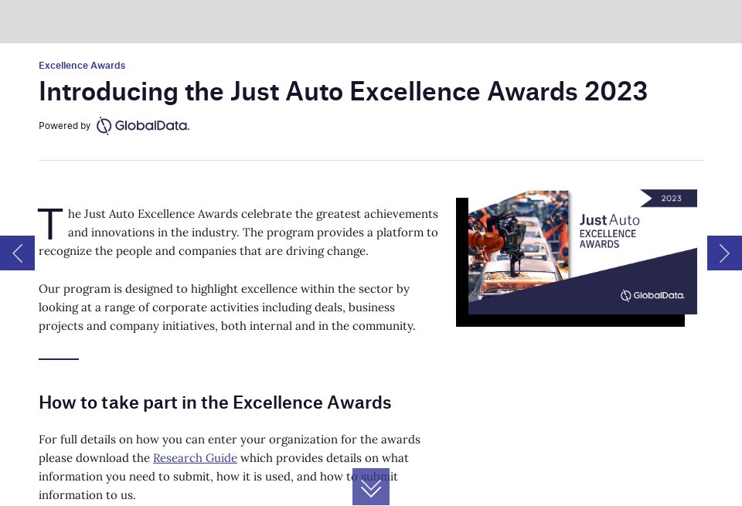
Task: Click the GlobalData wordmark text
Action: (x=151, y=125)
